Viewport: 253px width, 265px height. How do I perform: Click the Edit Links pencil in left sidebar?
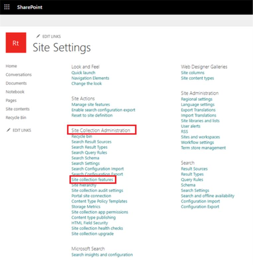[18, 130]
